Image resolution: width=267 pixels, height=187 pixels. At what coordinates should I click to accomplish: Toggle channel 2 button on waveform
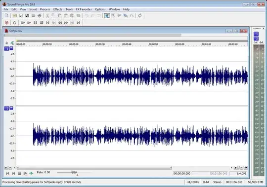(6, 109)
